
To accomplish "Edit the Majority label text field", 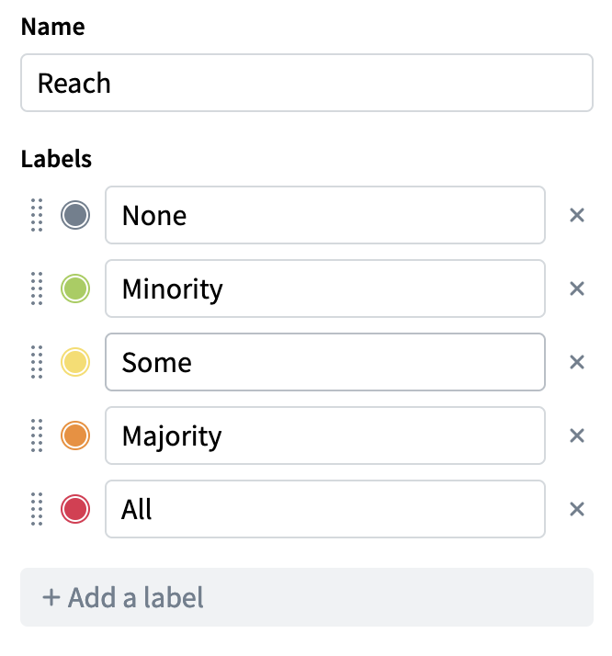I will coord(324,435).
